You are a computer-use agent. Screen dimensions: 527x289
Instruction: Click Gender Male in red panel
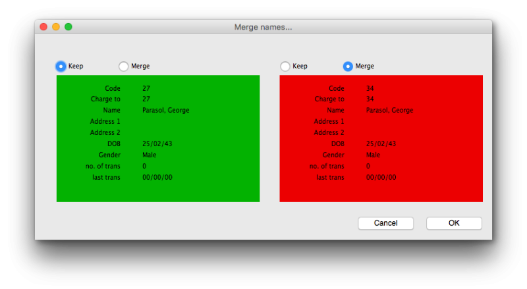374,155
